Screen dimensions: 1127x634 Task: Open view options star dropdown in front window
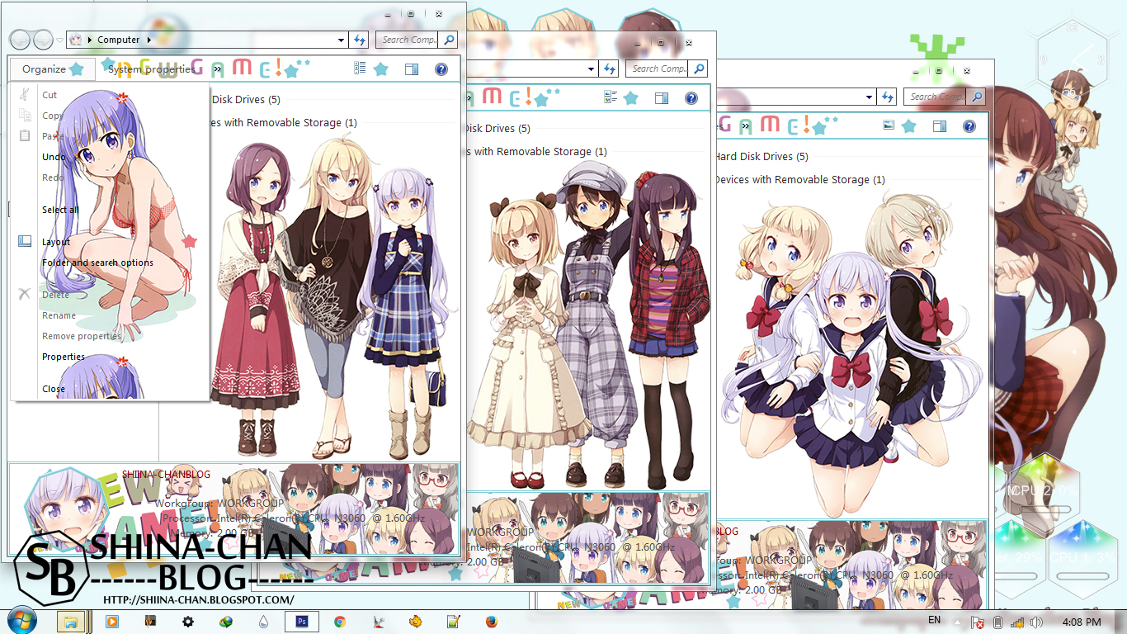pyautogui.click(x=381, y=69)
